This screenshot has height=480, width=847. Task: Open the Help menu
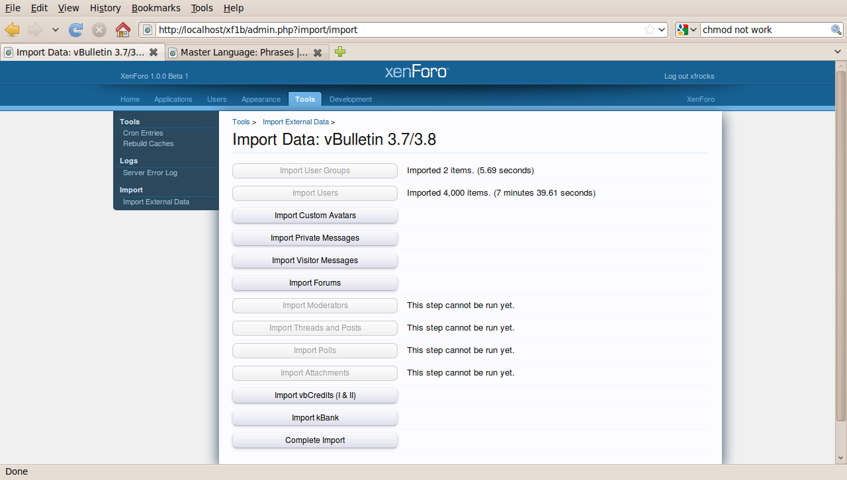(234, 8)
